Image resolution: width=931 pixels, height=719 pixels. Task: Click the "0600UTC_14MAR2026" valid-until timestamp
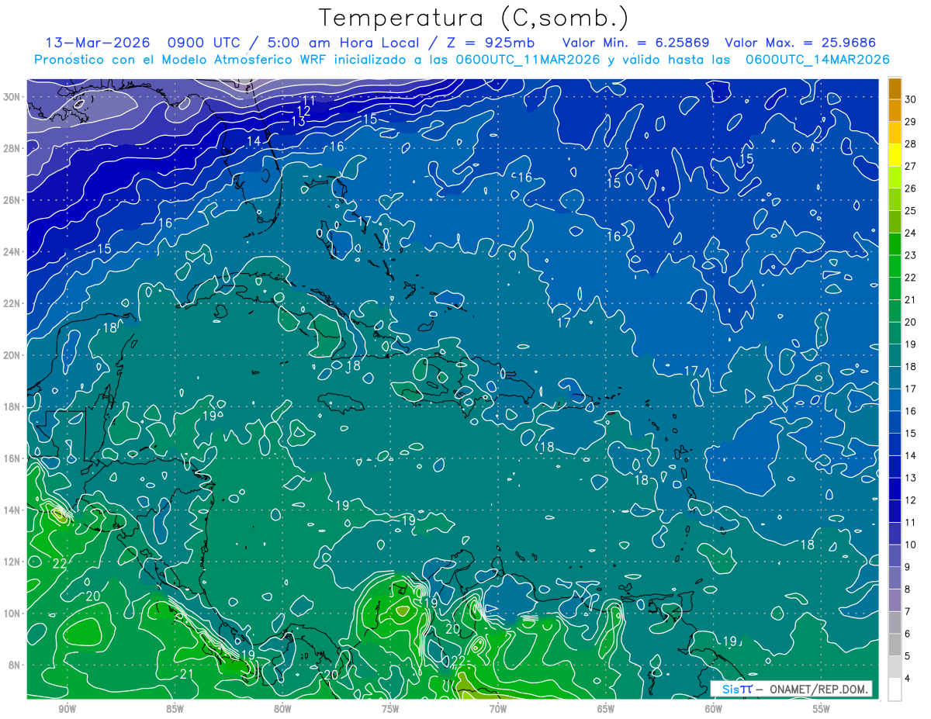[817, 60]
